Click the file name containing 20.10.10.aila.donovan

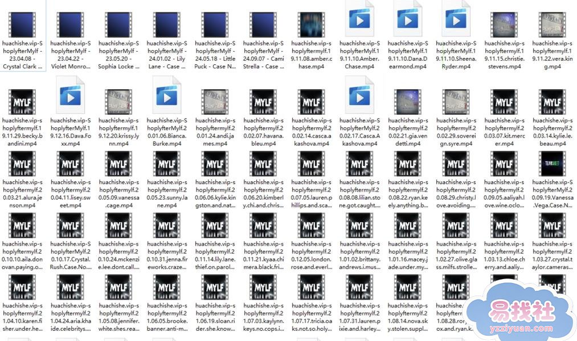click(22, 255)
